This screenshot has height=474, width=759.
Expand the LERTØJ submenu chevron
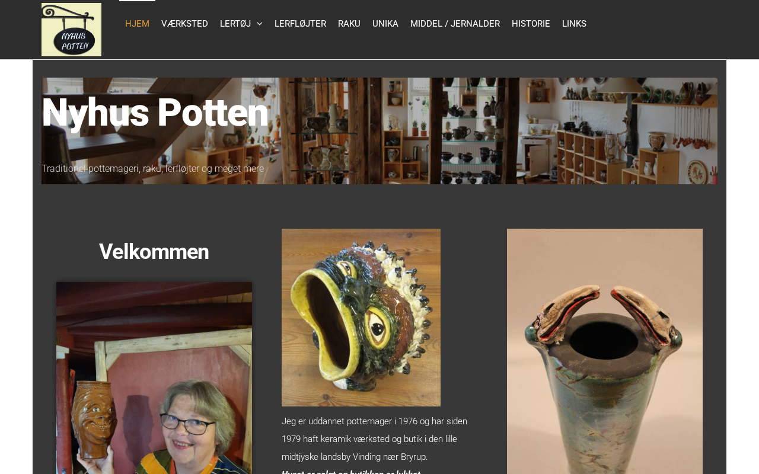[259, 24]
